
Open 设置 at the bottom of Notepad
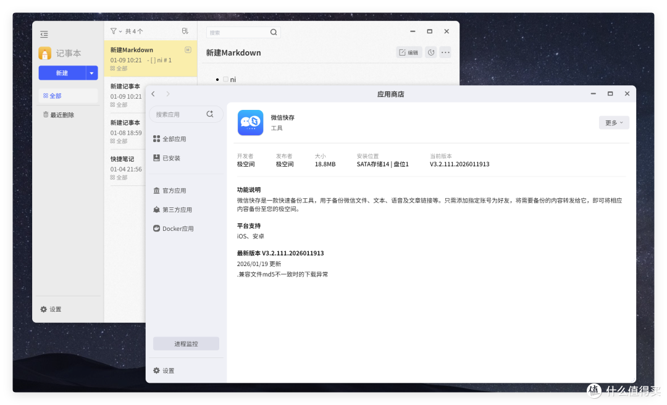click(x=51, y=309)
